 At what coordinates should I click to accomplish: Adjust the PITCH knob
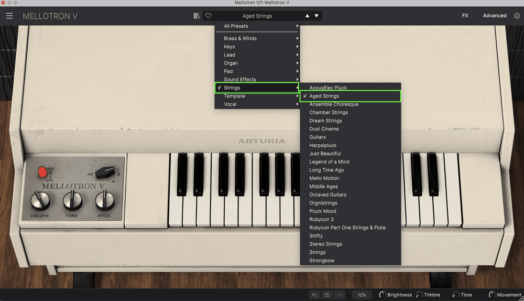point(105,201)
